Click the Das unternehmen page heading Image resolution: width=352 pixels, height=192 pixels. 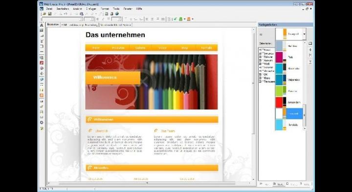click(x=115, y=35)
